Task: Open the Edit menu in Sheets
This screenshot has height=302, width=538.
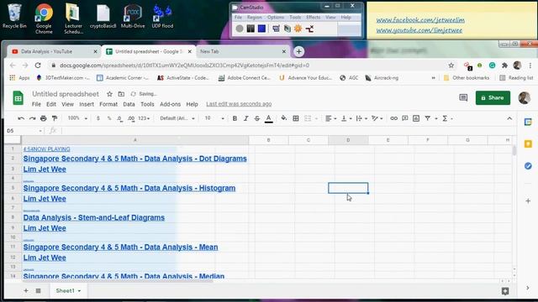Action: pos(51,104)
